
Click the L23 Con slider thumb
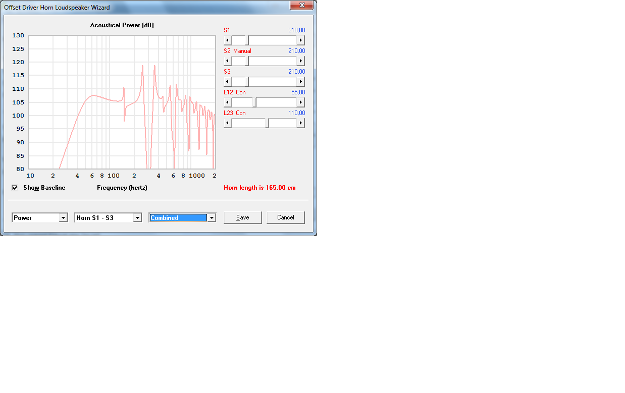click(x=267, y=123)
